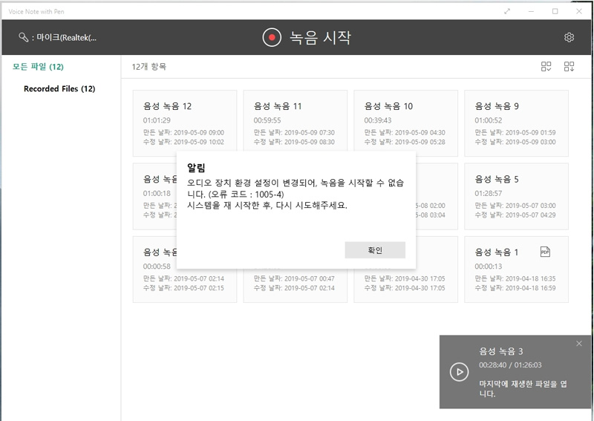594x421 pixels.
Task: Select 모든 파일 (12) in sidebar
Action: (38, 67)
